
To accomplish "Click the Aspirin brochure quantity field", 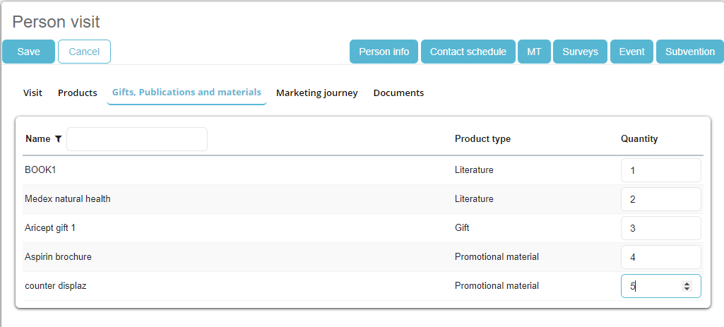I will click(x=660, y=257).
